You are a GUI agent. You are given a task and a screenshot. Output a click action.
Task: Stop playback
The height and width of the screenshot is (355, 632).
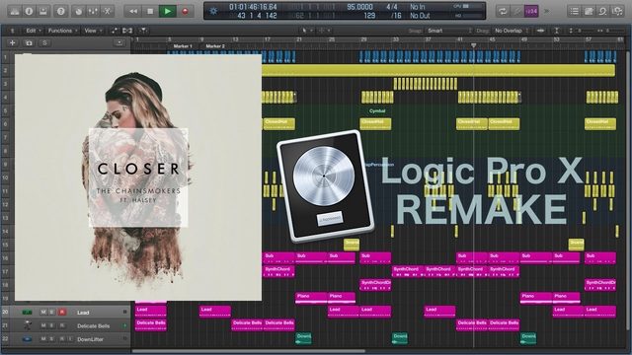point(150,11)
